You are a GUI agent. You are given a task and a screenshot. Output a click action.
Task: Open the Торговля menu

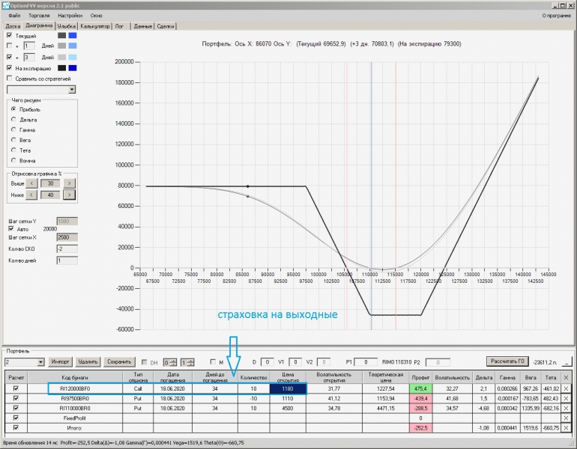point(39,15)
